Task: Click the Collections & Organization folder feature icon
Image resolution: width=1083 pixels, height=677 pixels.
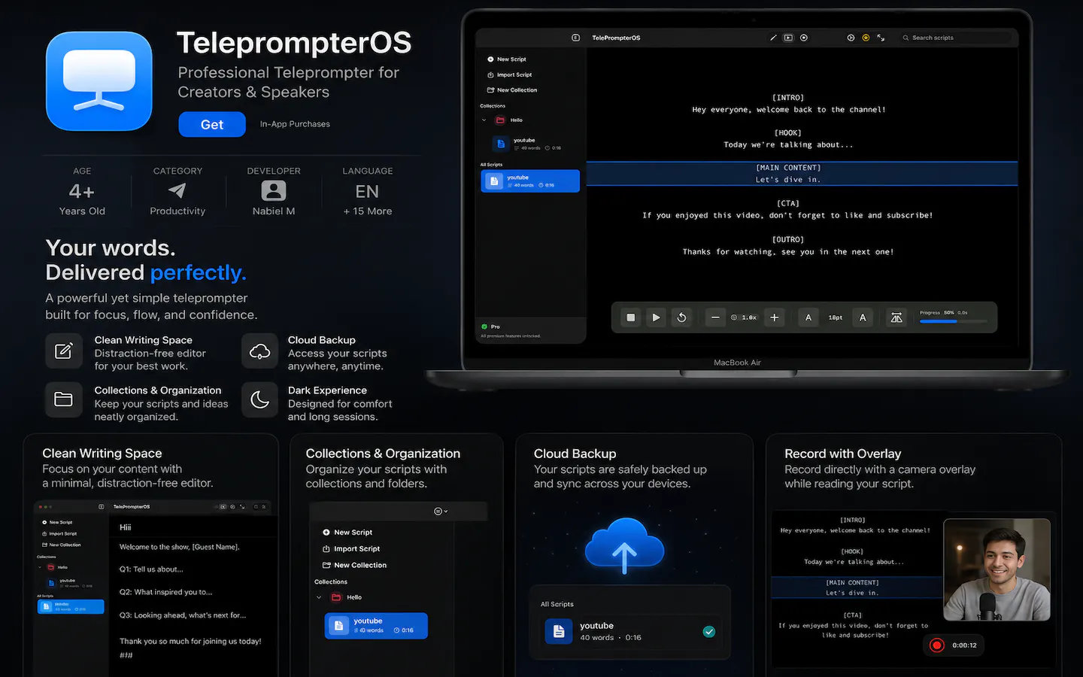Action: click(64, 399)
